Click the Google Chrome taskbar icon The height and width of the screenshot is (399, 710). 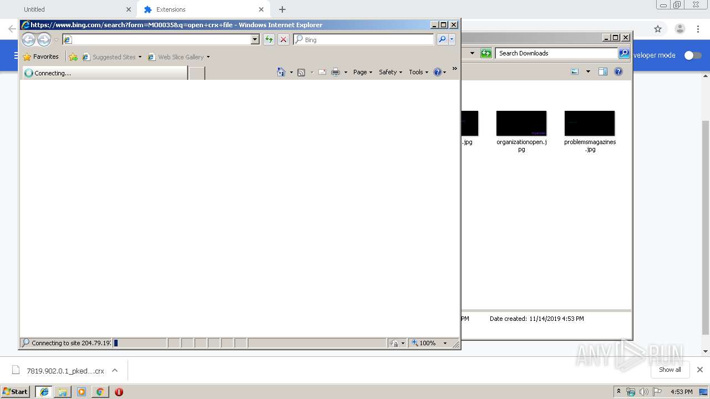click(100, 392)
